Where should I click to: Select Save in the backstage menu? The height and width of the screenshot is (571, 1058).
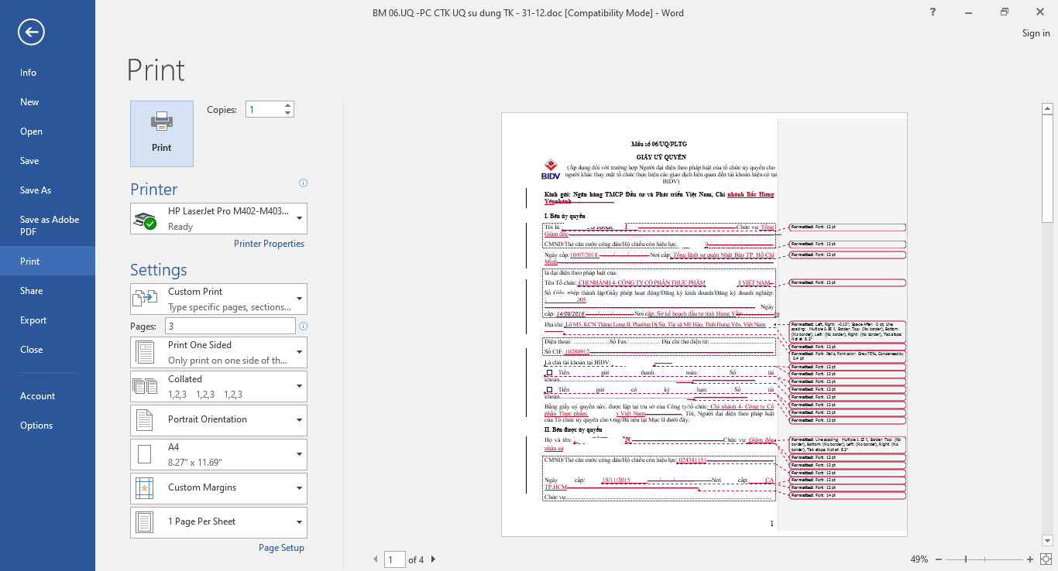pos(47,161)
